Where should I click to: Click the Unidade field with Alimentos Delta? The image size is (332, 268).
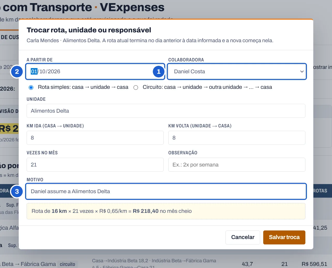click(x=166, y=111)
